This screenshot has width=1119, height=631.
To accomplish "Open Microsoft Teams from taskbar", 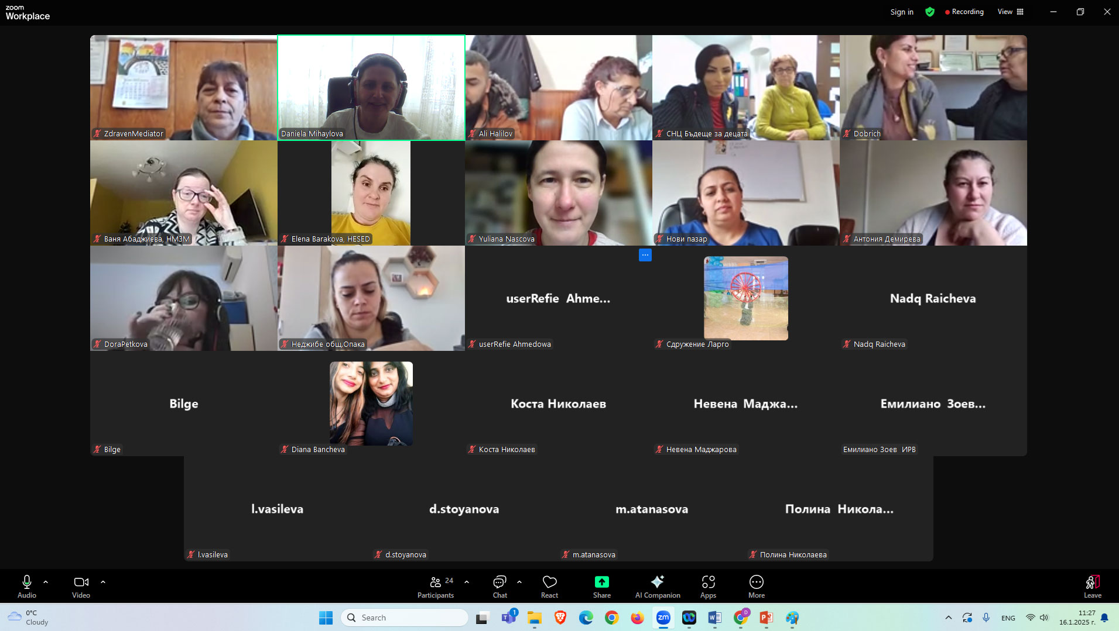I will (x=509, y=618).
